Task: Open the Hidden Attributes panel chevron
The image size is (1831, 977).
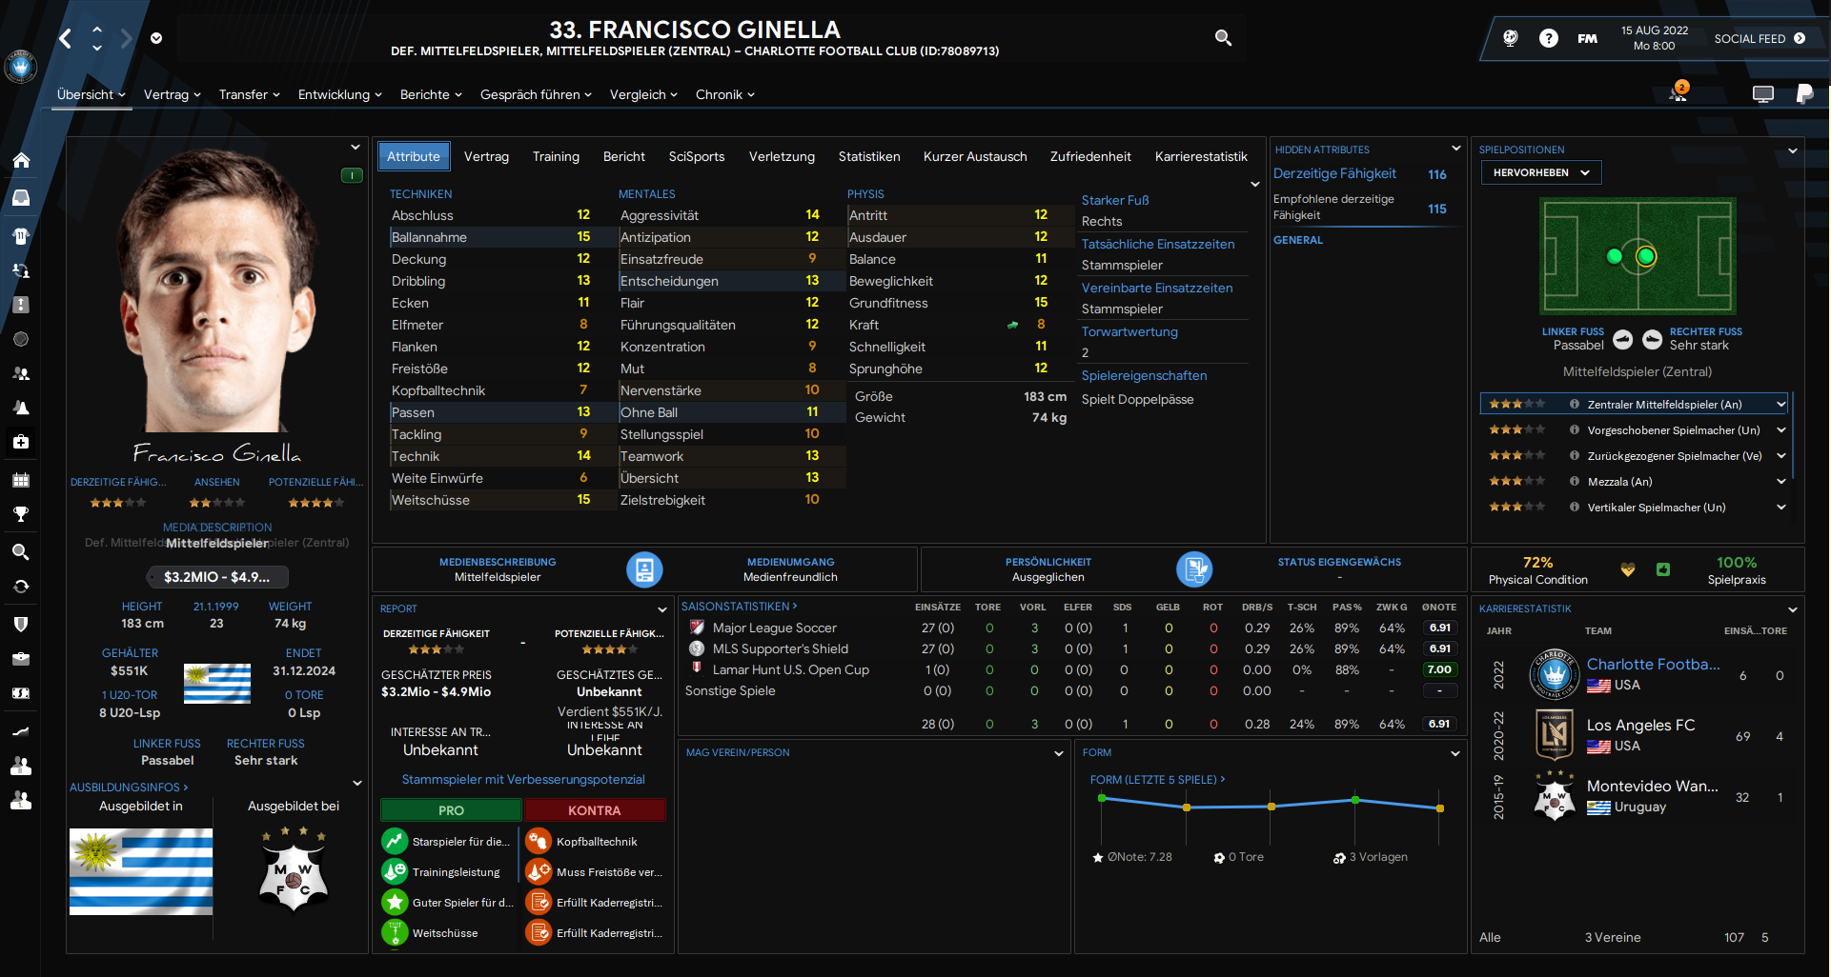Action: 1455,149
